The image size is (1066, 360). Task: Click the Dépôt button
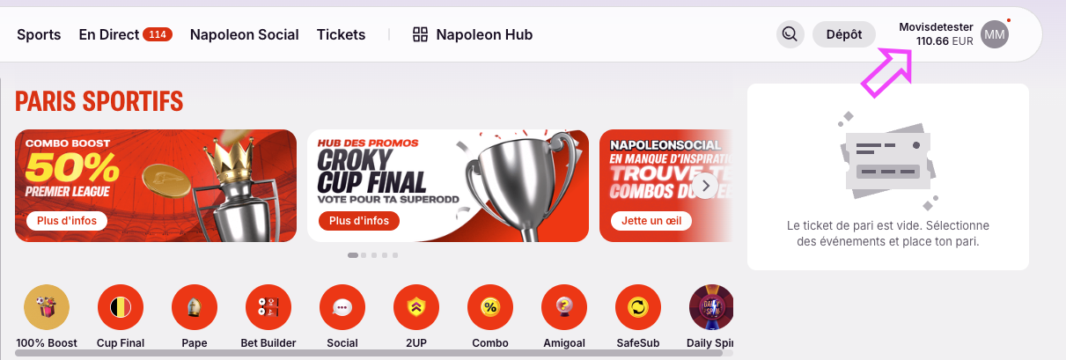point(843,34)
